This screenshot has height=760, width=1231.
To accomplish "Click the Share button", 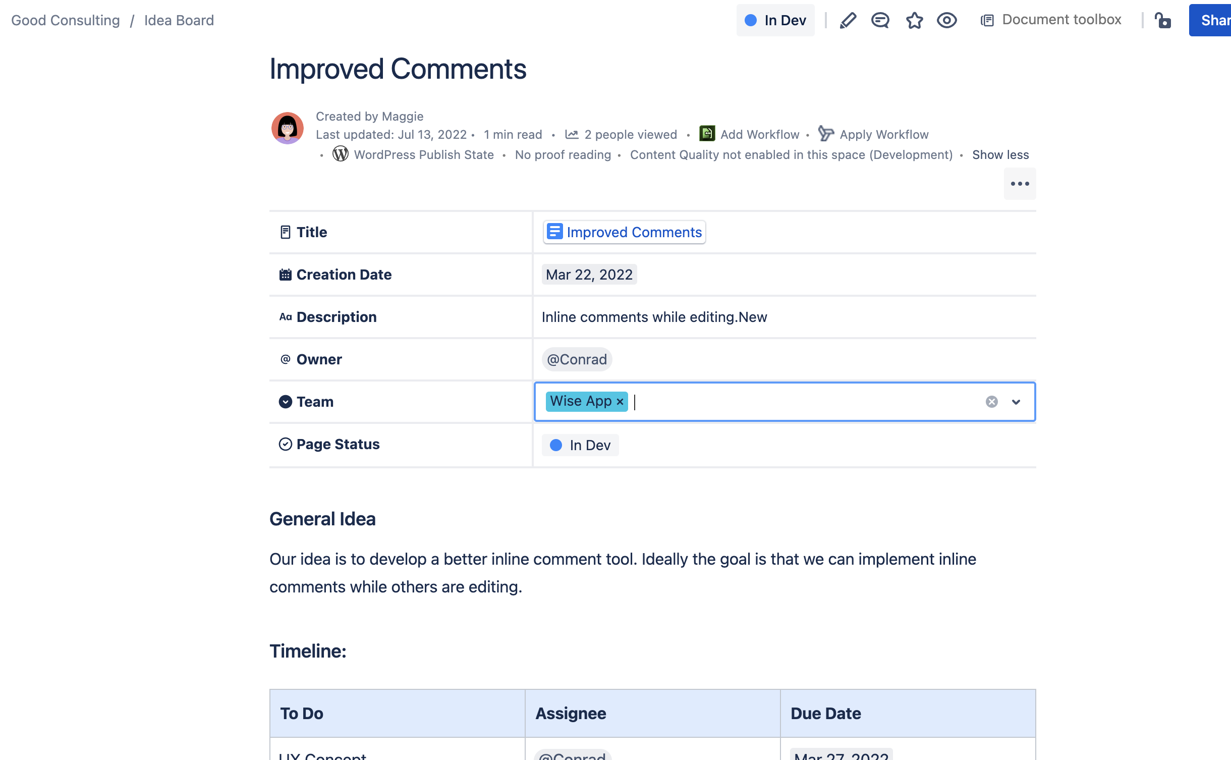I will click(1216, 20).
